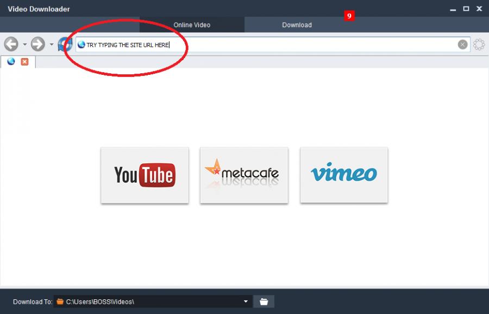
Task: Maximize the Video Downloader window
Action: [466, 9]
